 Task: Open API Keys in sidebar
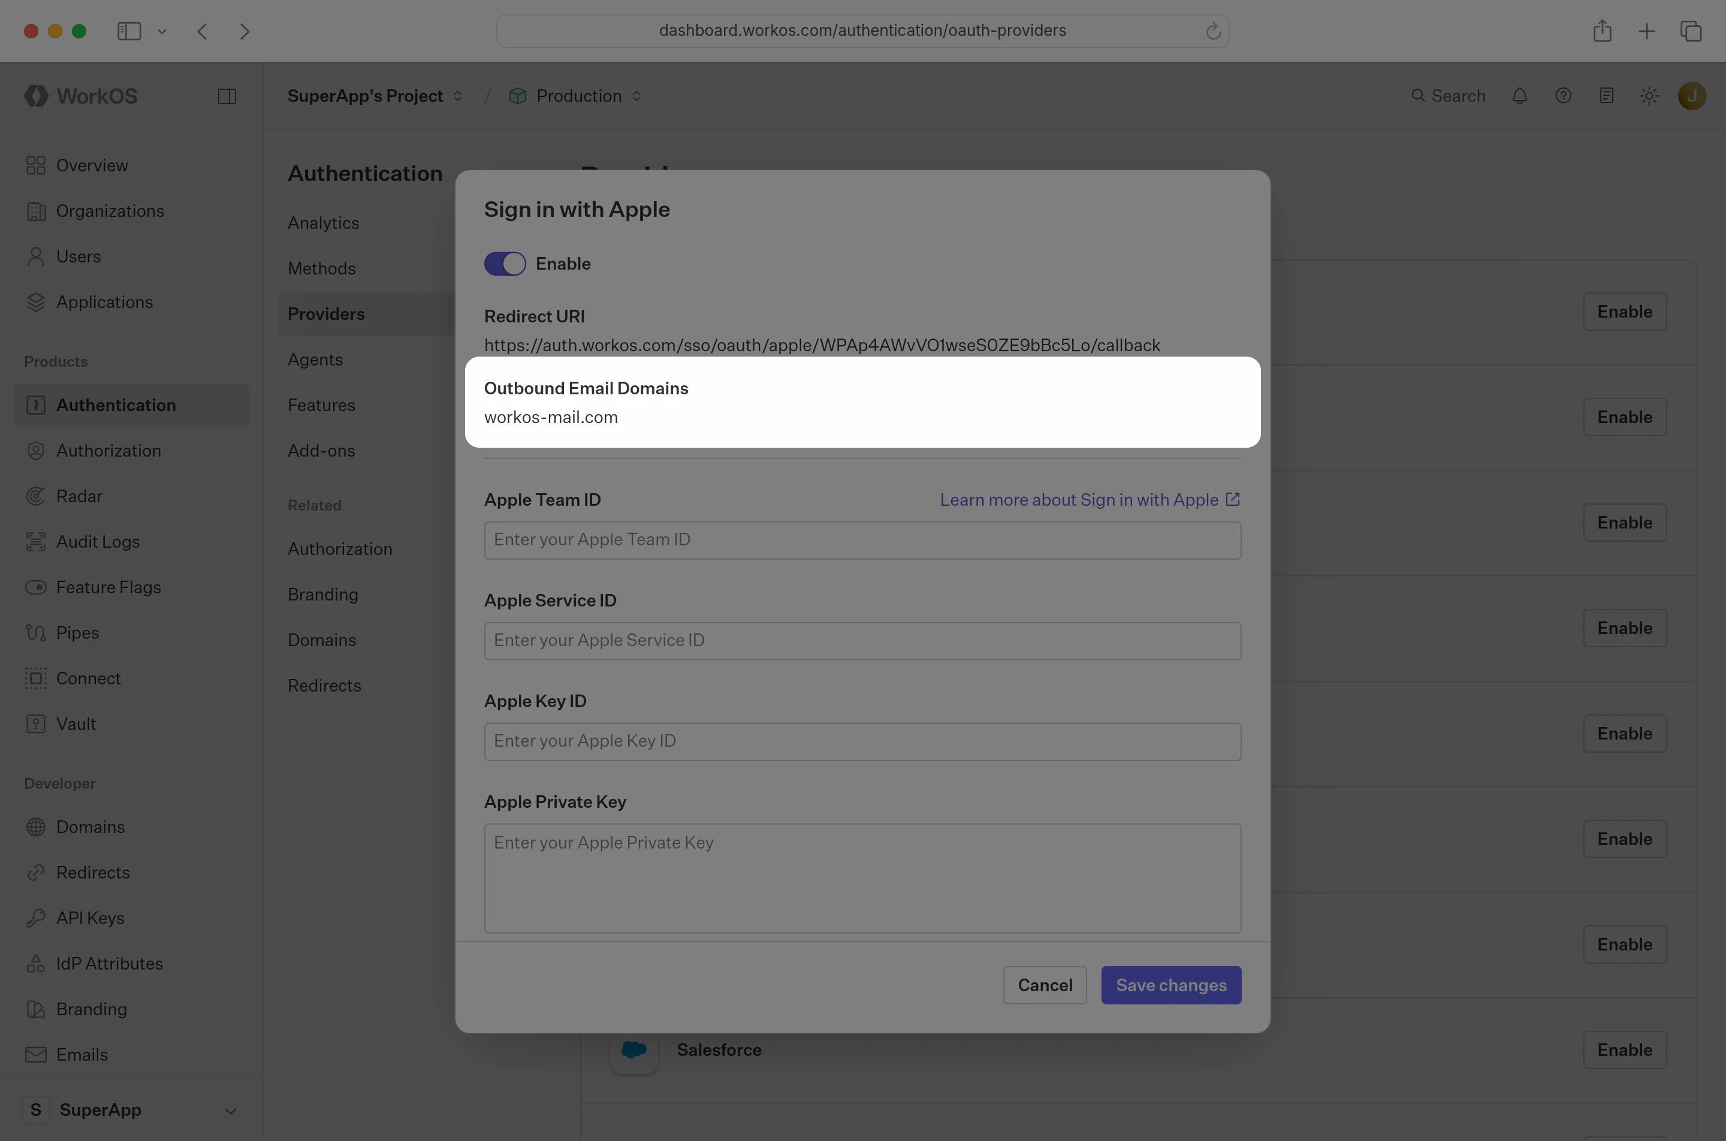click(x=131, y=917)
